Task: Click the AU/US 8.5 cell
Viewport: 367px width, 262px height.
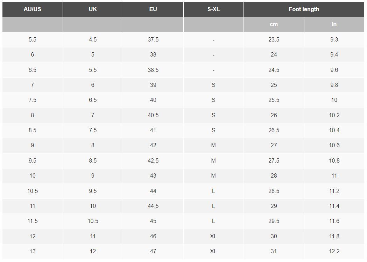Action: point(33,130)
